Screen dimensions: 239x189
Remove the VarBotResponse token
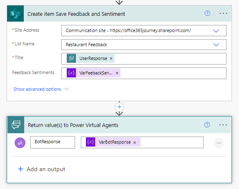point(135,143)
